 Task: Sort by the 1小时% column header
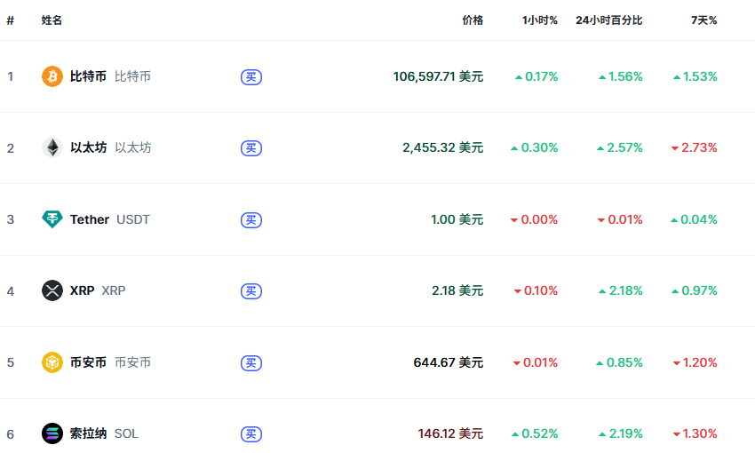click(x=540, y=20)
